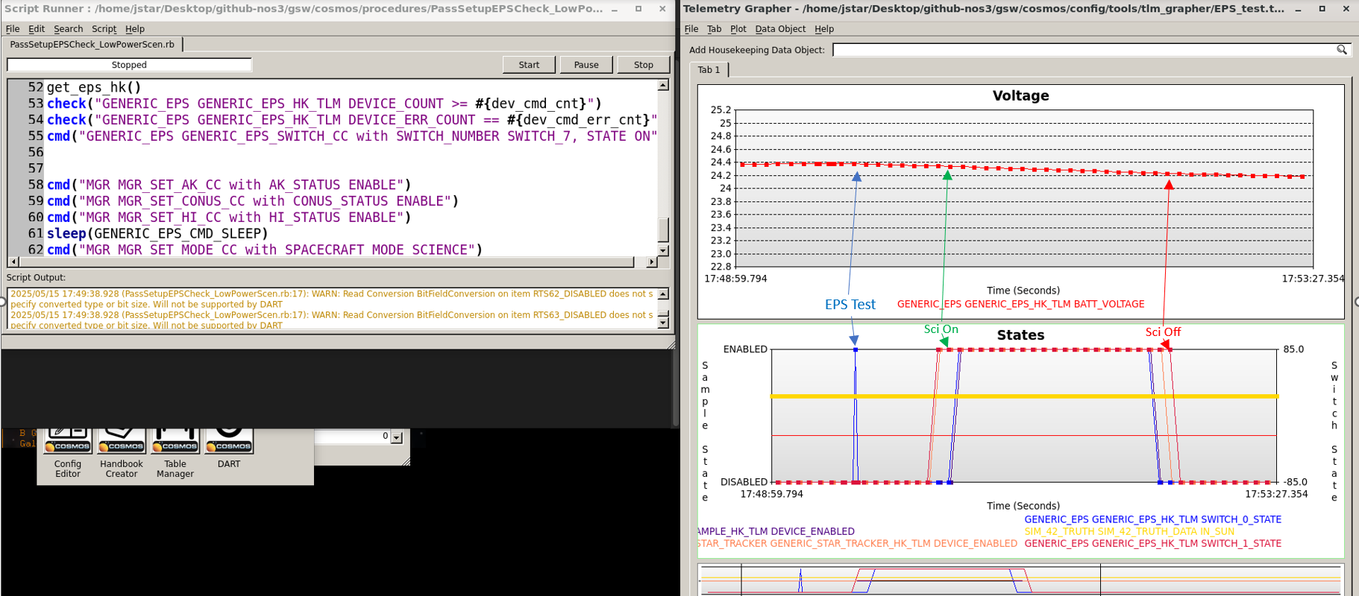1359x596 pixels.
Task: Click the Script Output scrollbar up arrow
Action: [663, 294]
